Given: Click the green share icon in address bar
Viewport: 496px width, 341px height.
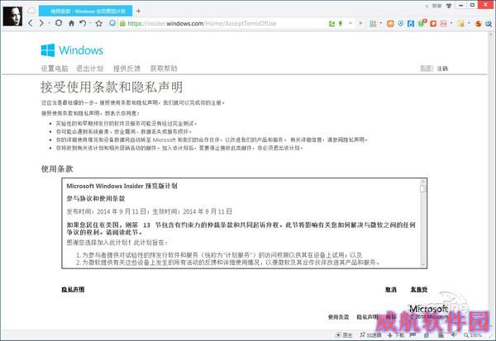Looking at the screenshot, I should coord(331,23).
